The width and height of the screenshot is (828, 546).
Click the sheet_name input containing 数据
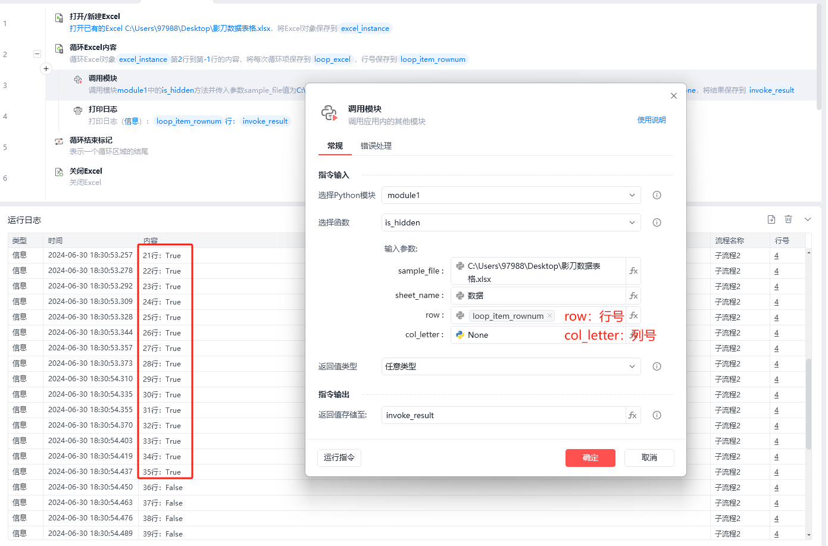538,296
